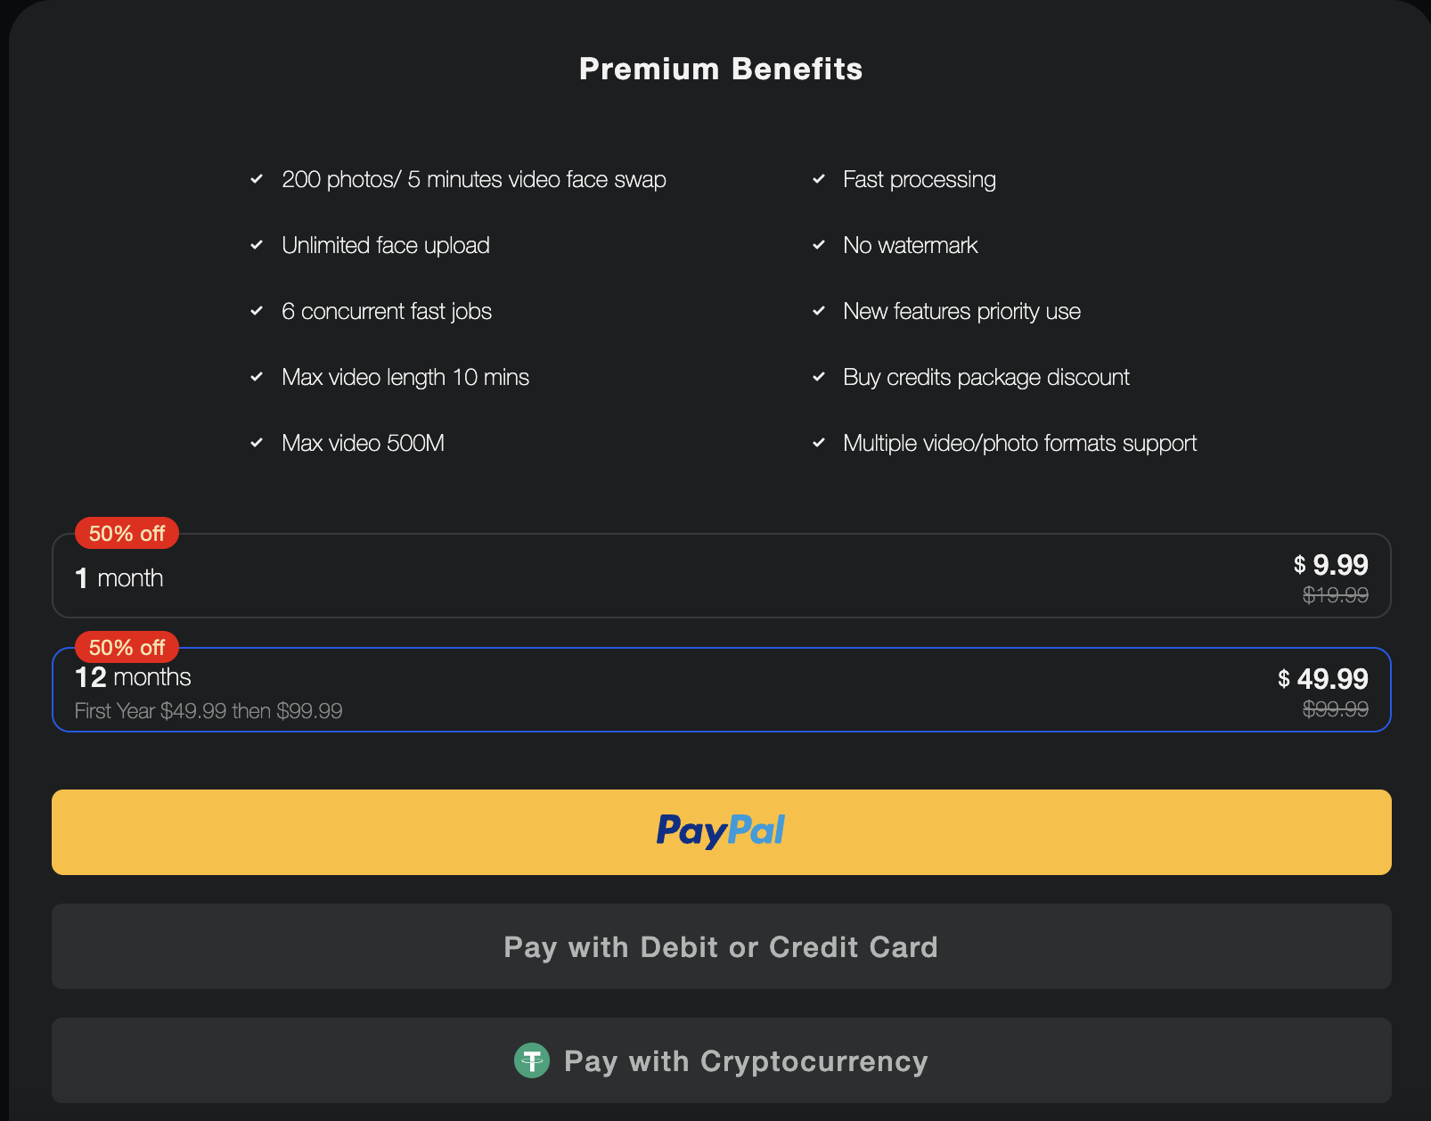Click the checkmark next to No watermark
Screen dimensions: 1431x1121
(x=818, y=245)
